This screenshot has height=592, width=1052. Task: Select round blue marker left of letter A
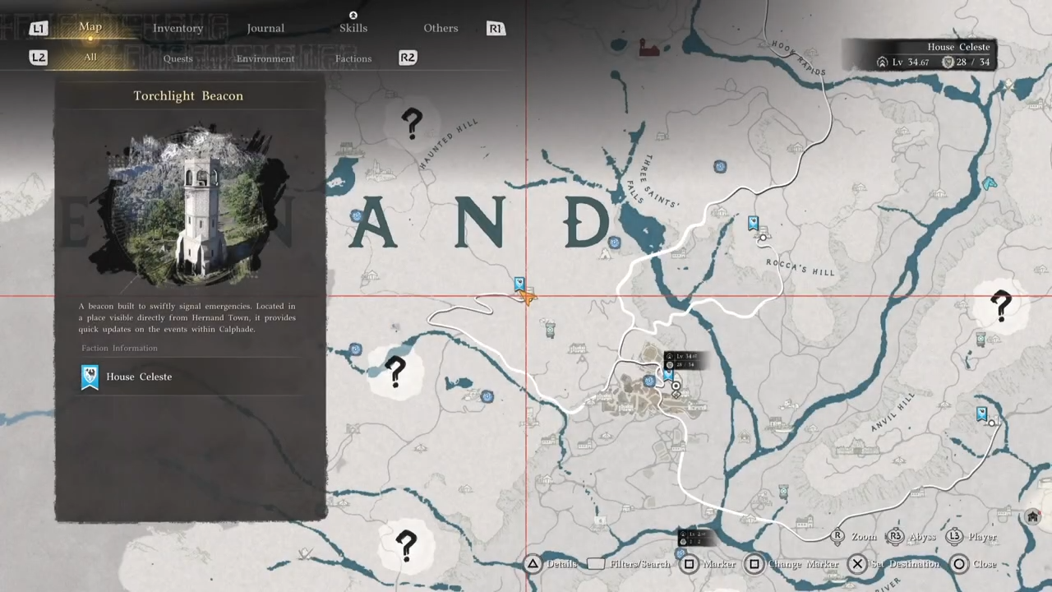coord(356,215)
